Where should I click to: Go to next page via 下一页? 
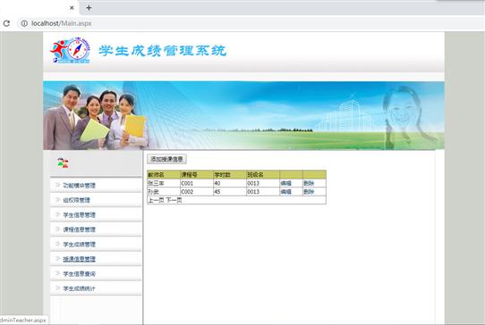click(174, 200)
